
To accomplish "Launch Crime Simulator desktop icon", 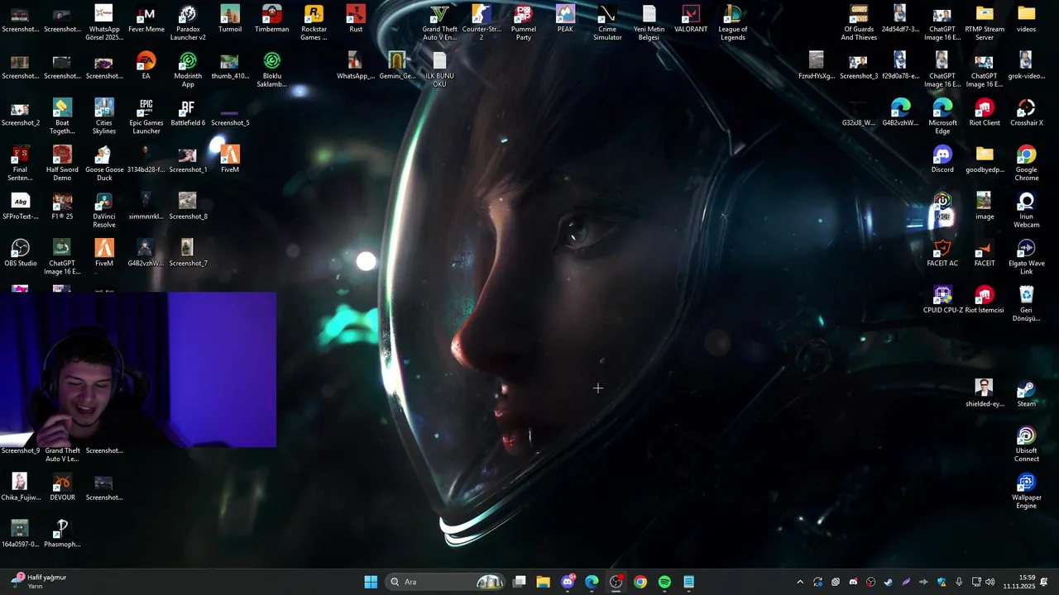I will point(607,23).
